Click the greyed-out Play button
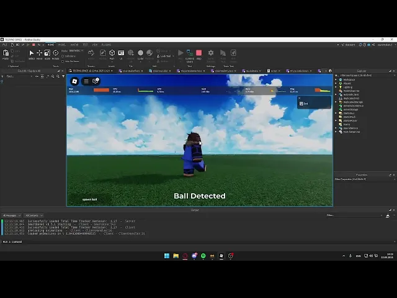The width and height of the screenshot is (397, 298). coord(181,53)
